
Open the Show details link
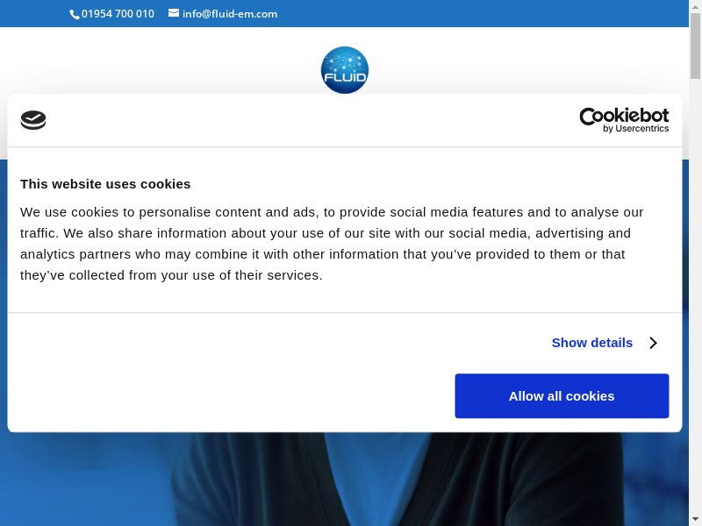pyautogui.click(x=591, y=343)
